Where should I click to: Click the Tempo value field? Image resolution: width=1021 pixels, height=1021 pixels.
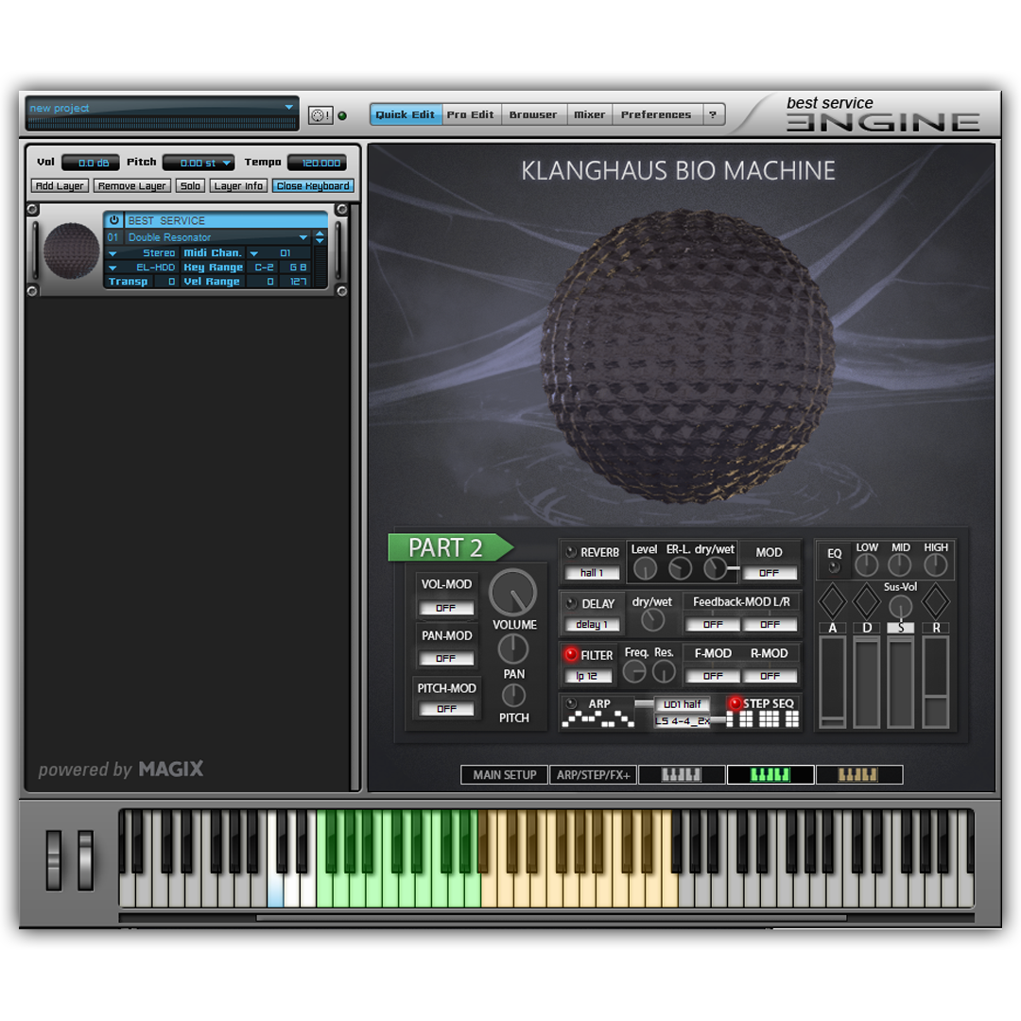(x=321, y=163)
